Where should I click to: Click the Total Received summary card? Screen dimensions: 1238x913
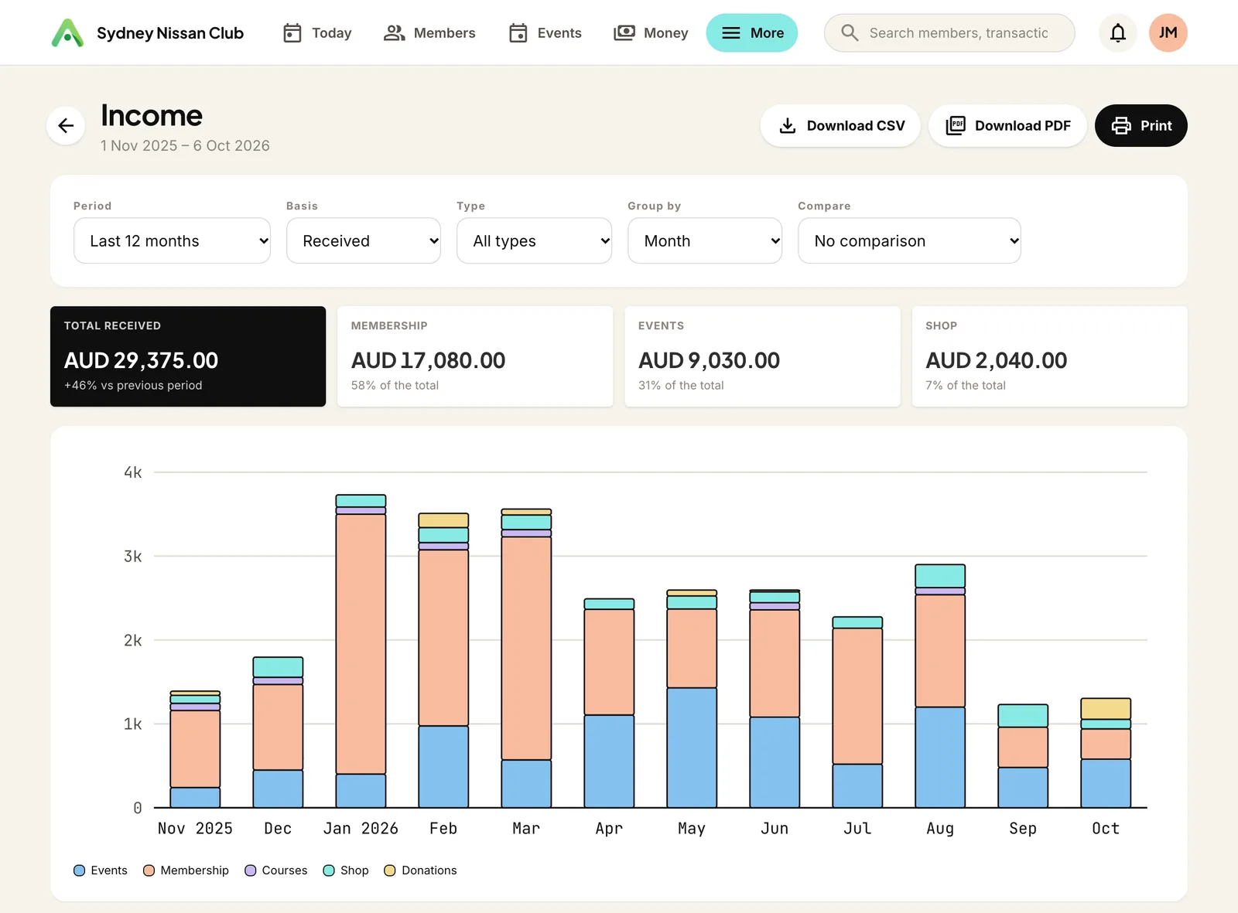click(x=188, y=356)
